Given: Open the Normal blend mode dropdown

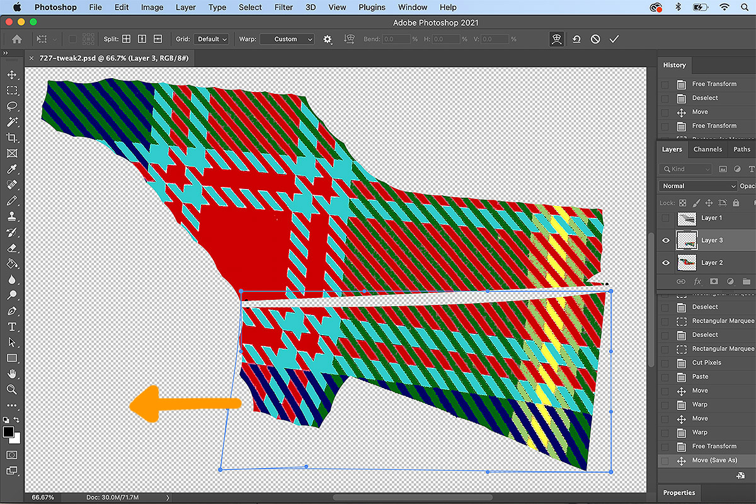Looking at the screenshot, I should click(698, 186).
